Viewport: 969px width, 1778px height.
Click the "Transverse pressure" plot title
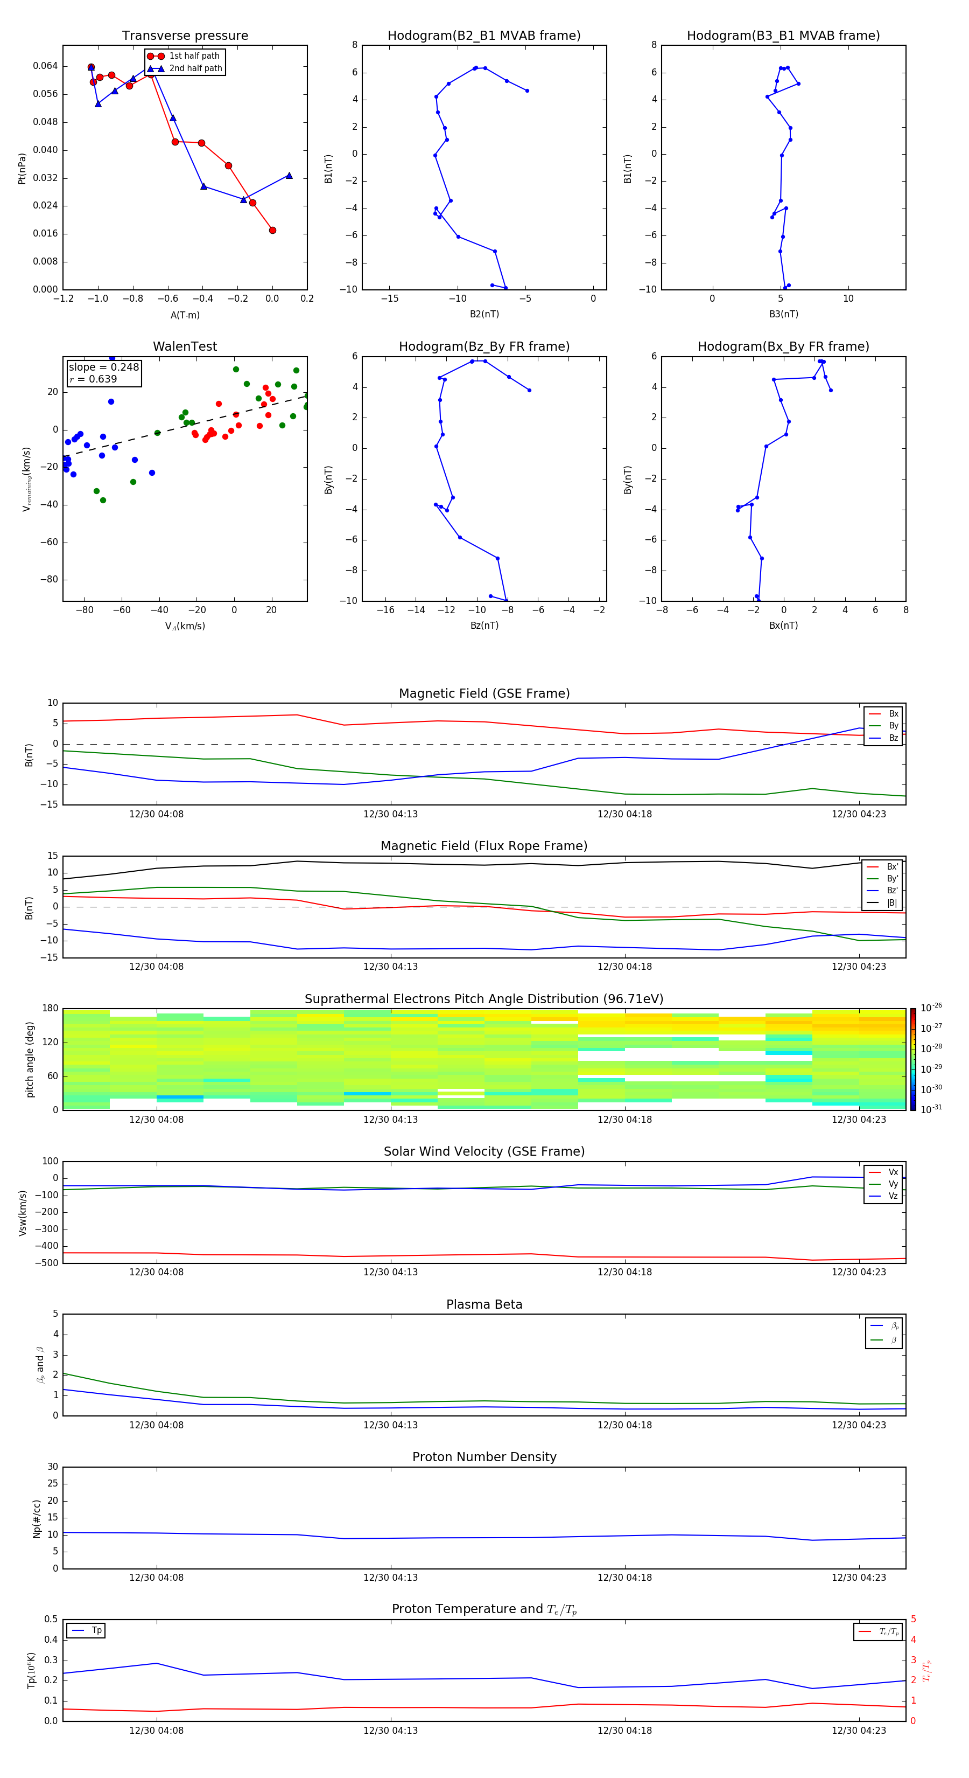(x=185, y=36)
